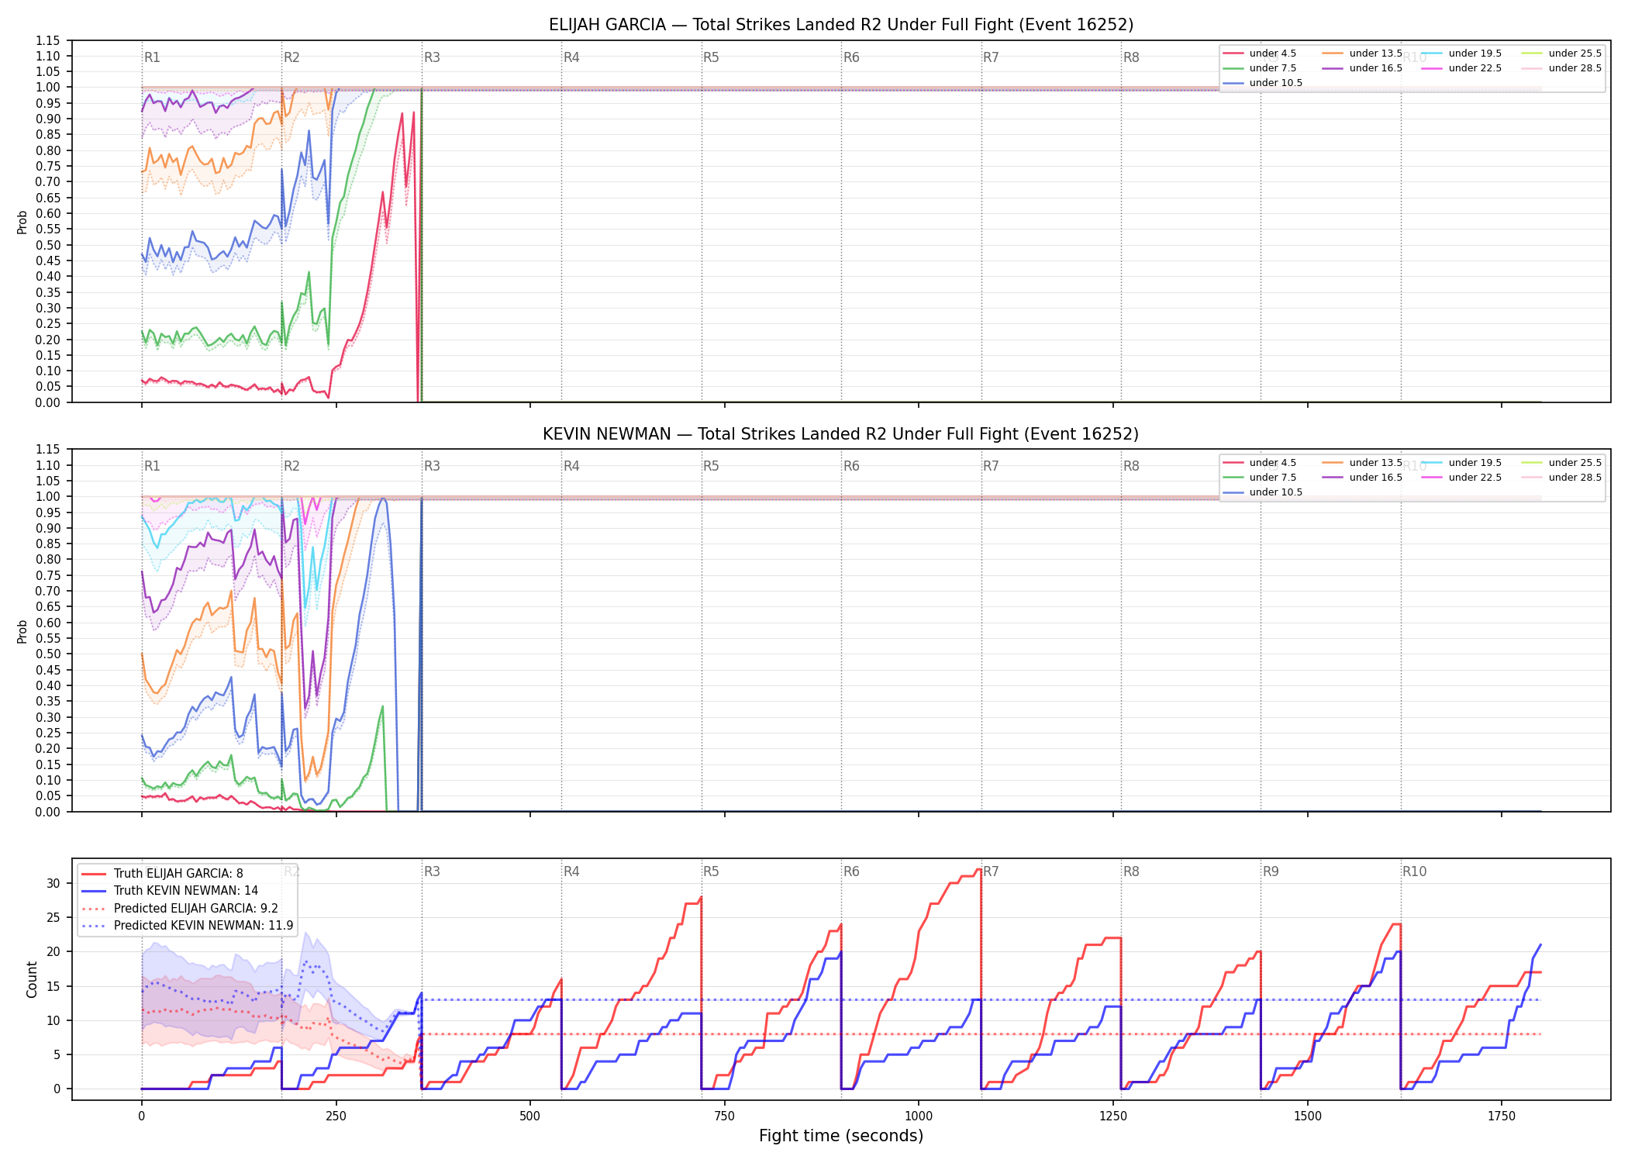Click the 500 x-axis tick label
Viewport: 1628px width, 1163px height.
pos(530,1116)
